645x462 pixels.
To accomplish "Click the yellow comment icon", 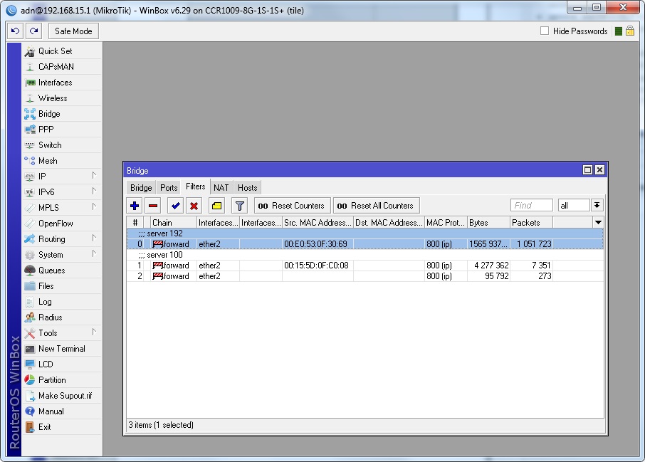I will click(x=217, y=206).
